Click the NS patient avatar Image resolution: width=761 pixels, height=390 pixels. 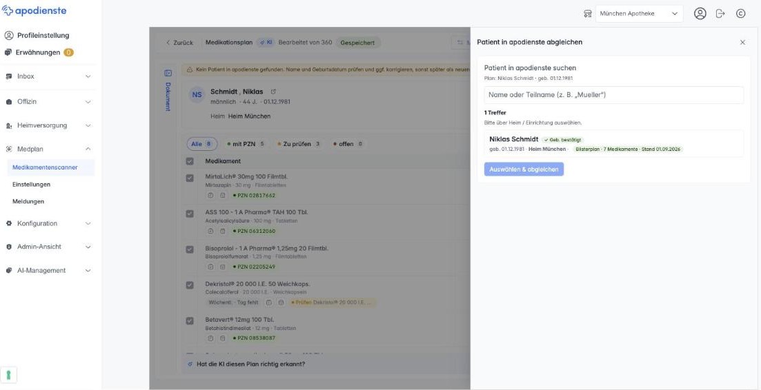pos(197,95)
